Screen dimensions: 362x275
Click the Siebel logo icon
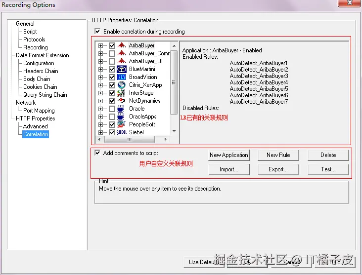(122, 132)
